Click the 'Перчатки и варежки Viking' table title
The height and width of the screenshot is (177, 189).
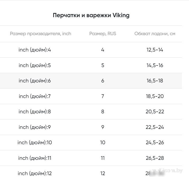click(91, 15)
